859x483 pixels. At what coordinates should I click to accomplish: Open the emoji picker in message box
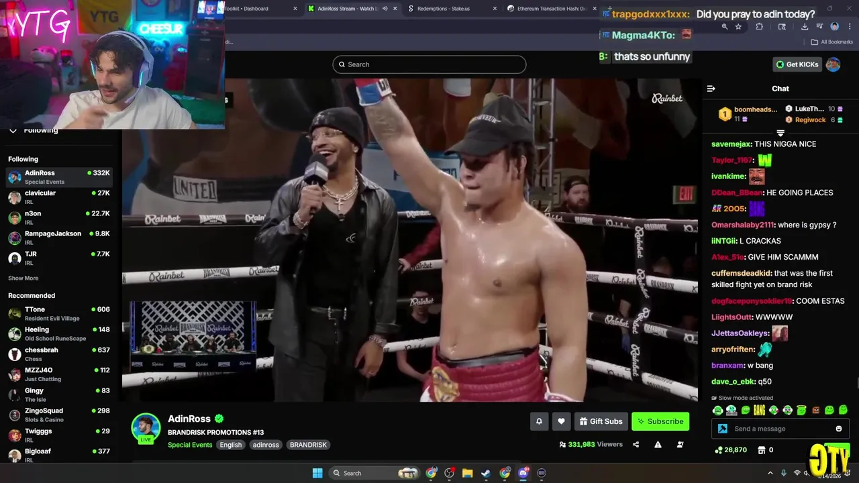tap(838, 429)
